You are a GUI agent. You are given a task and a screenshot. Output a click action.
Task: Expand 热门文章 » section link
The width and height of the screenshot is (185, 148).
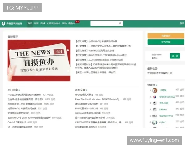pos(14,90)
